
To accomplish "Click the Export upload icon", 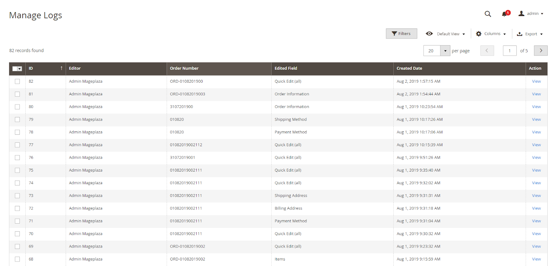I will [520, 34].
